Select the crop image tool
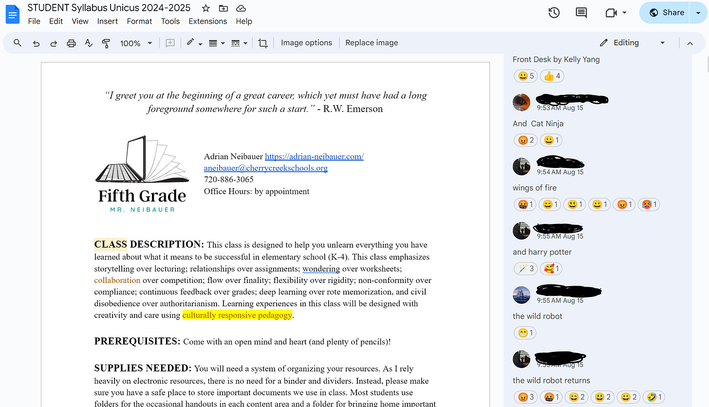This screenshot has width=709, height=407. 263,43
